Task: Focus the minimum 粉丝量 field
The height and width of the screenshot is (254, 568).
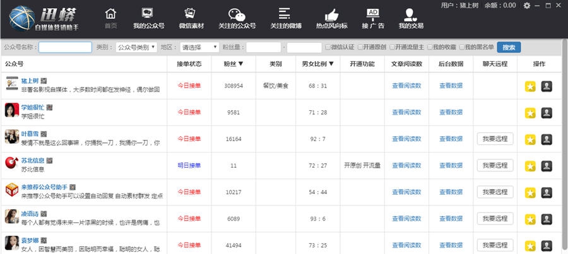Action: click(264, 47)
